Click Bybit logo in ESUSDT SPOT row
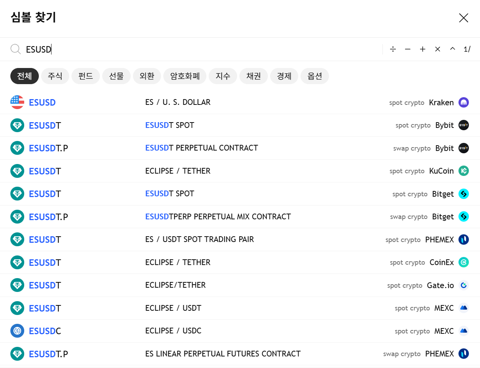480x368 pixels. (x=464, y=125)
